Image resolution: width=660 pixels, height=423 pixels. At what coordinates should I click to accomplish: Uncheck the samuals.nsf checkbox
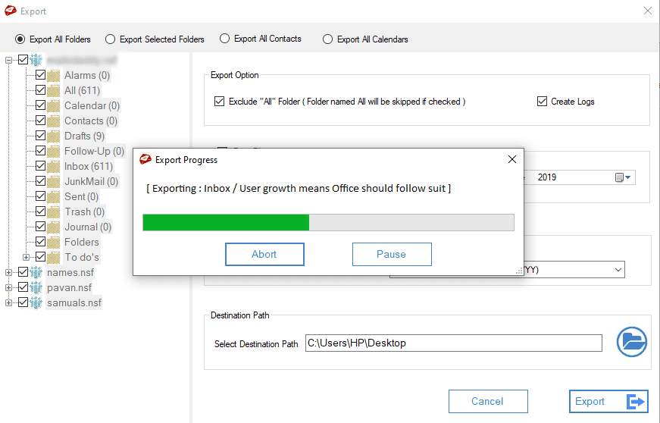(x=23, y=302)
